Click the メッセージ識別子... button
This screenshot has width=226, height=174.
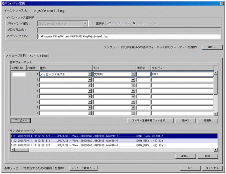coord(83,168)
